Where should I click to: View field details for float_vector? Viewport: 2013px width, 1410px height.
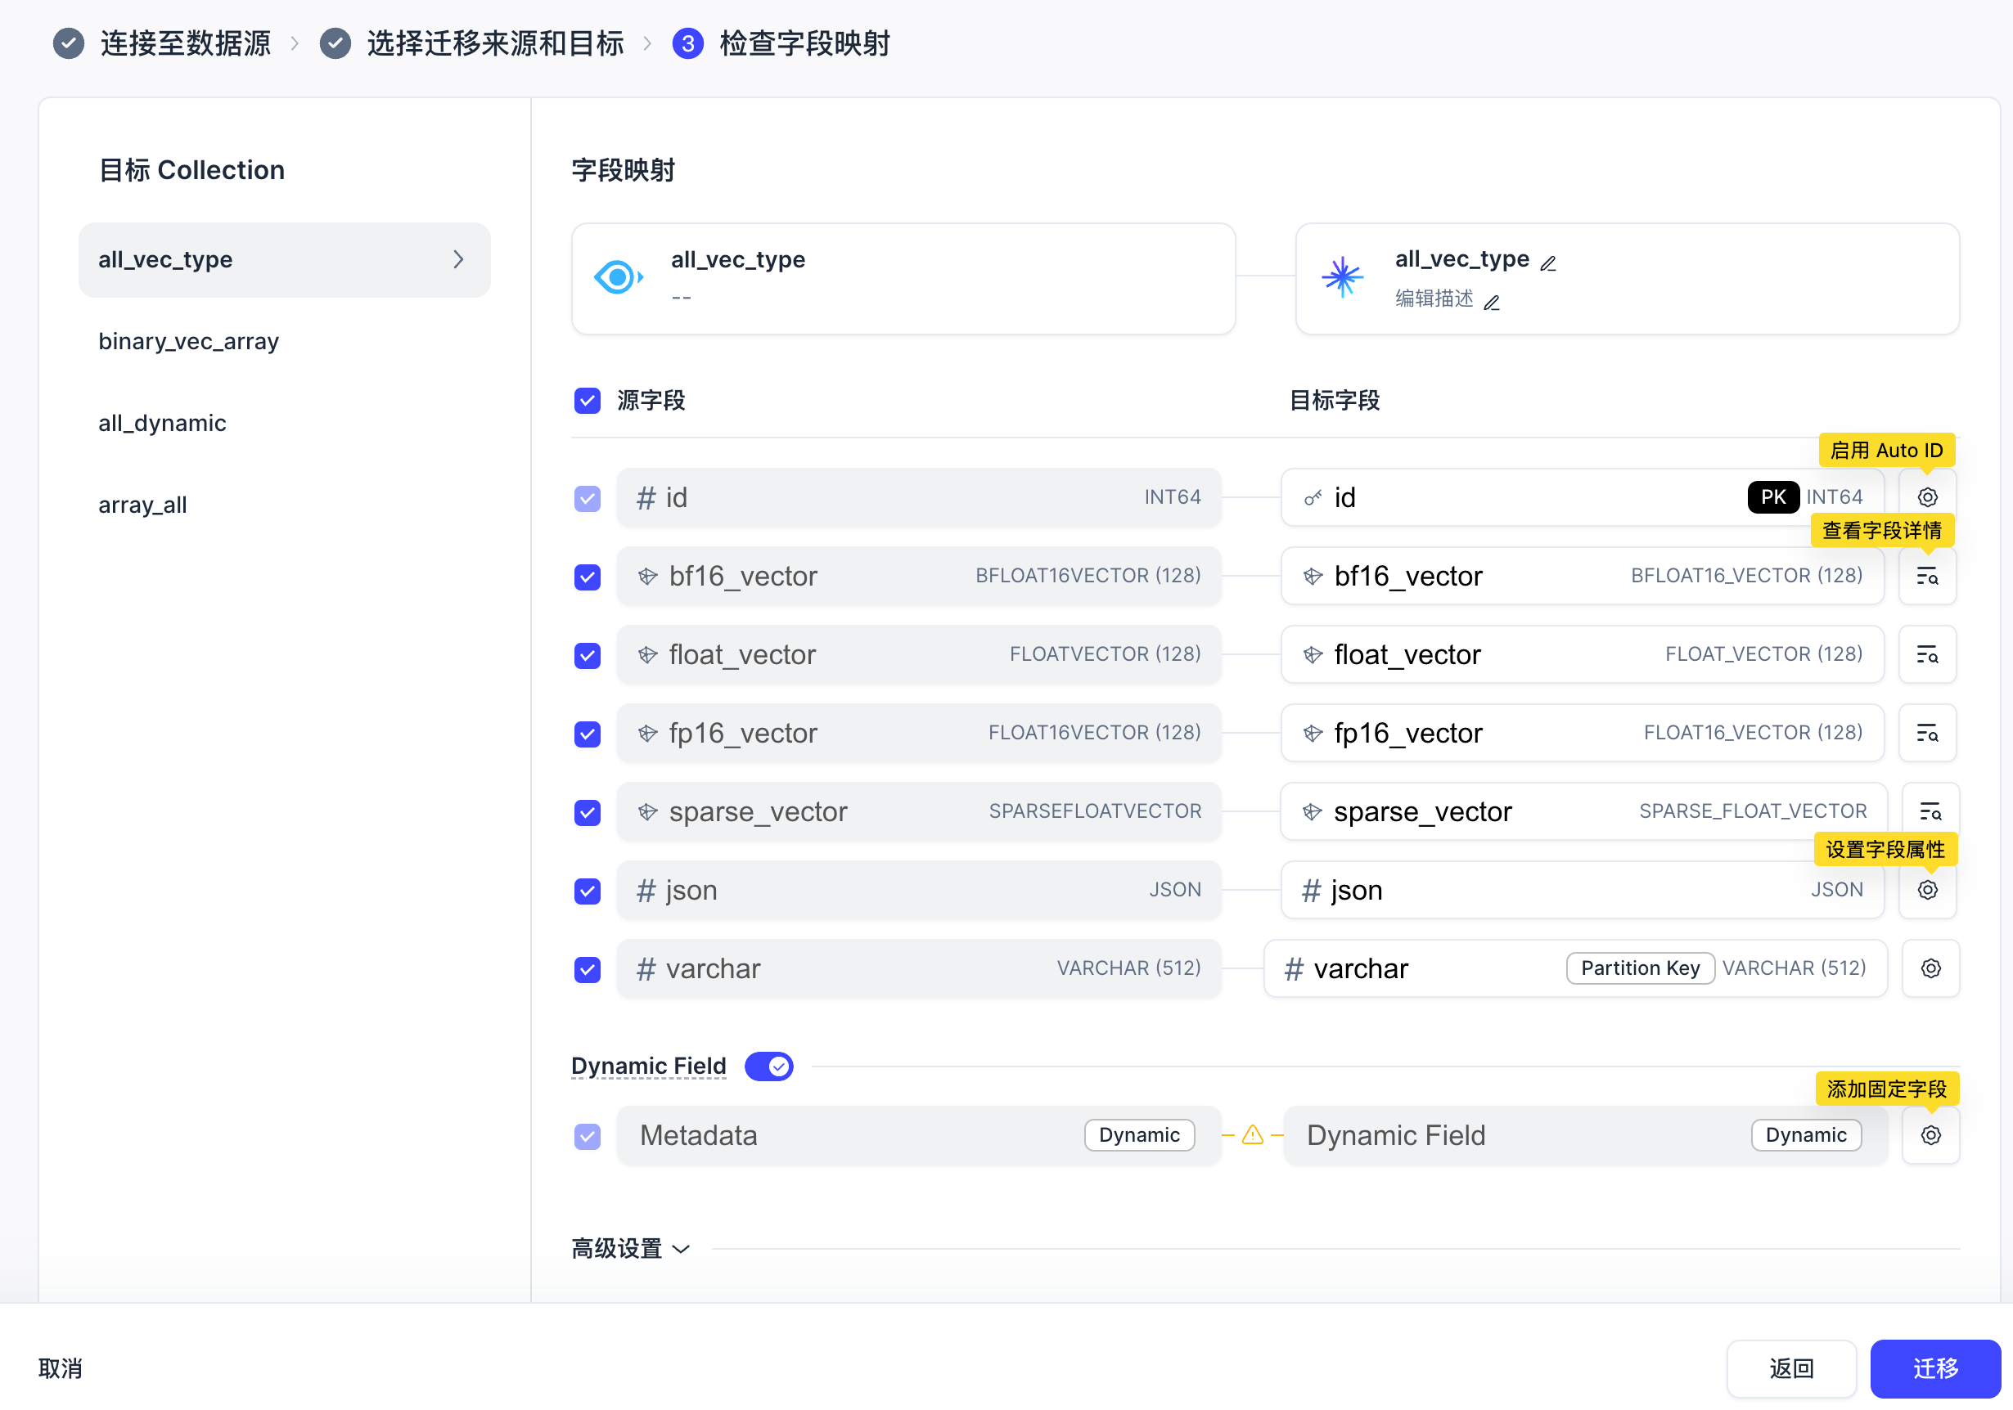(1927, 654)
